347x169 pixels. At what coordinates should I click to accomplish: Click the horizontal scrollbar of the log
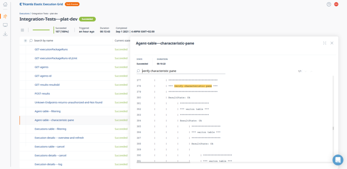(x=163, y=162)
